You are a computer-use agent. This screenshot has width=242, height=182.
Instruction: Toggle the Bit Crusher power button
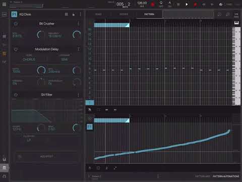point(16,24)
